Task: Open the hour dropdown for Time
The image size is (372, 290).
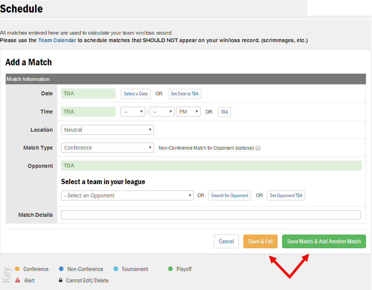Action: pos(133,112)
